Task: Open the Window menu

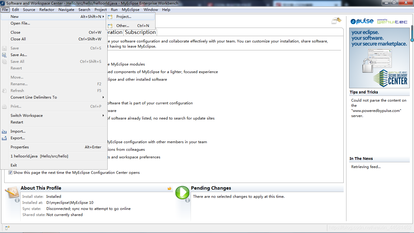Action: (151, 10)
